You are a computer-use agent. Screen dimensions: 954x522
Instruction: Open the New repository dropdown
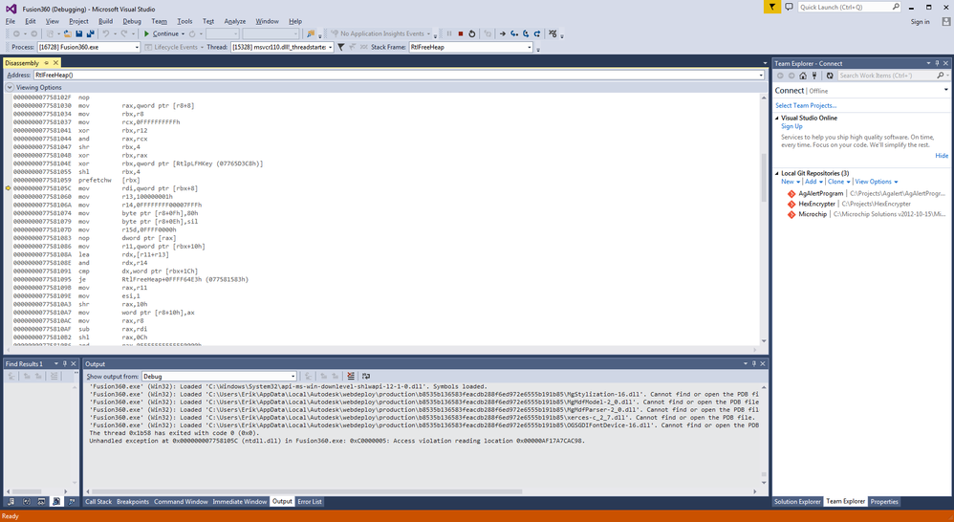[791, 182]
